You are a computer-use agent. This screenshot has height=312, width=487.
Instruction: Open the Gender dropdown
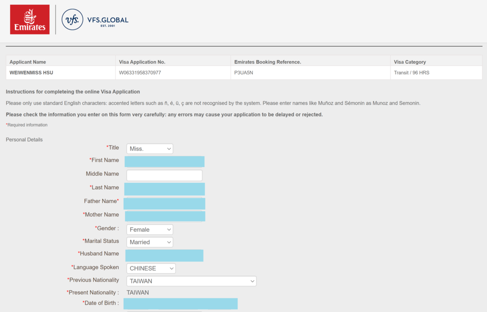coord(149,229)
